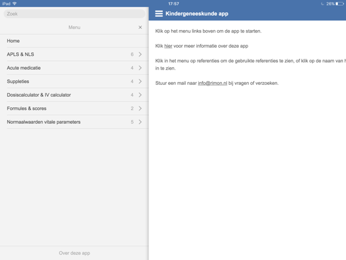The image size is (346, 260).
Task: Click the info@rimon.nl email link
Action: click(x=212, y=83)
